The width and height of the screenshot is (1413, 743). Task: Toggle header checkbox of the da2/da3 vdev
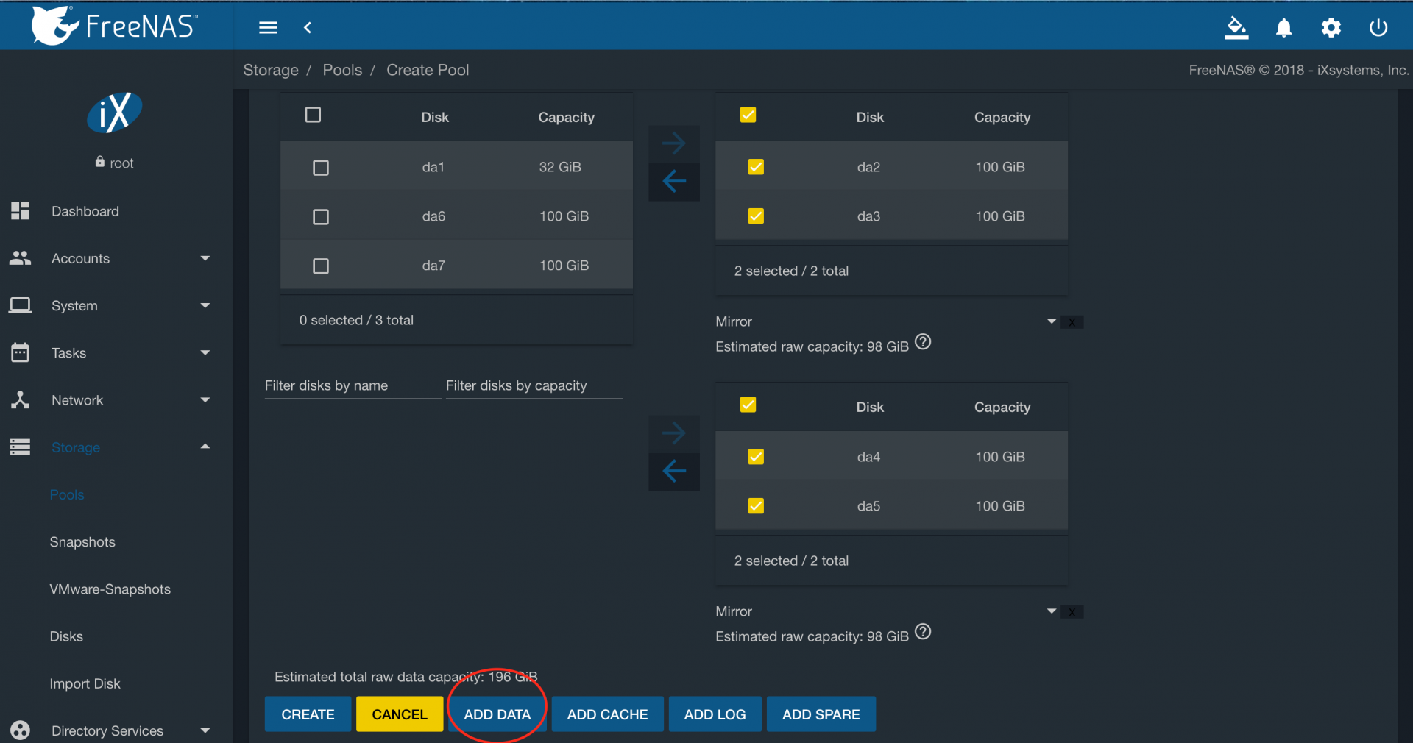[x=748, y=115]
